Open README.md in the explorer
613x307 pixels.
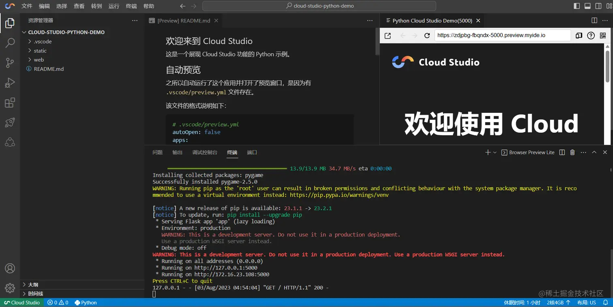[x=82, y=69]
